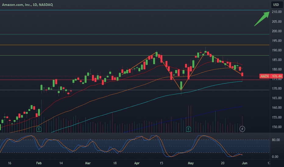Click the latest red candlestick at 176
This screenshot has height=167, width=284.
tap(242, 74)
